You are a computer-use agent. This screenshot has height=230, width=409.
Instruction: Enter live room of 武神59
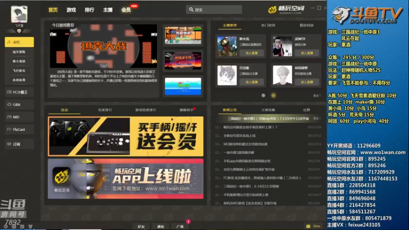point(307,53)
